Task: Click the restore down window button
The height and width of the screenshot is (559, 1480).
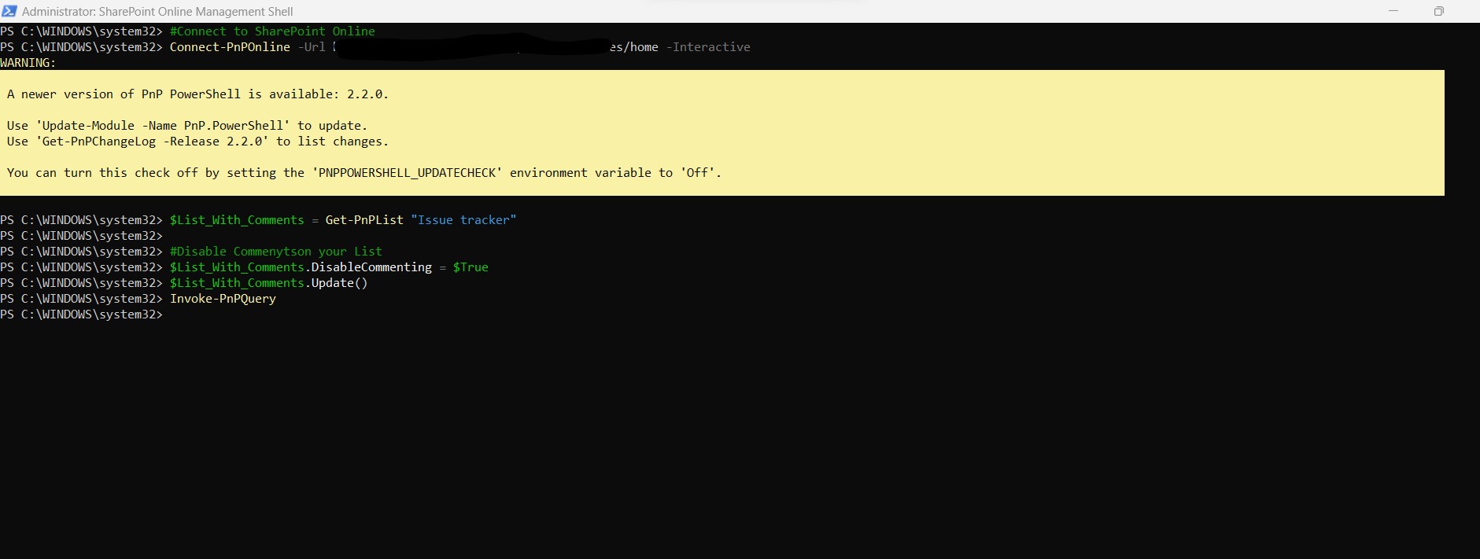Action: coord(1438,11)
